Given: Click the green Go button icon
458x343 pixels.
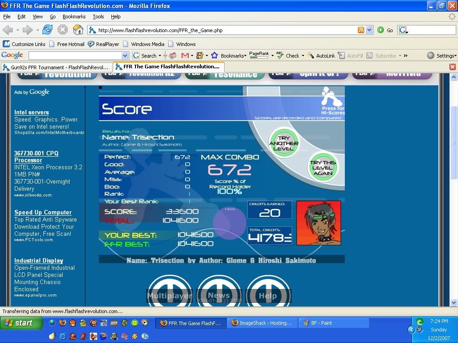Looking at the screenshot, I should coord(381,30).
